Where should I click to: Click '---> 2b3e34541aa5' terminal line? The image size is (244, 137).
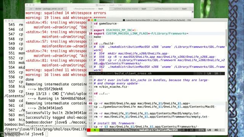(45, 108)
